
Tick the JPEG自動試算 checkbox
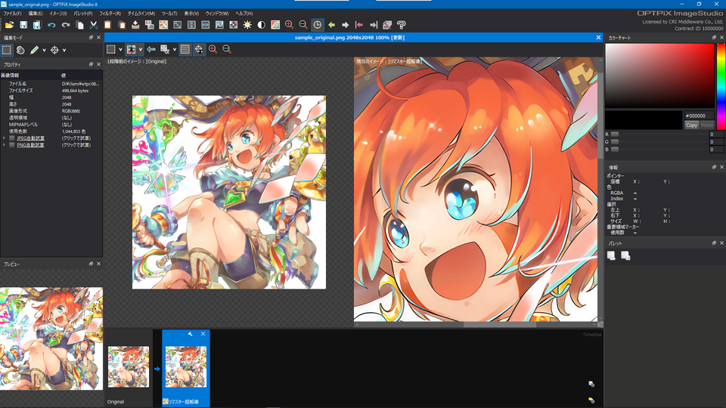point(11,138)
